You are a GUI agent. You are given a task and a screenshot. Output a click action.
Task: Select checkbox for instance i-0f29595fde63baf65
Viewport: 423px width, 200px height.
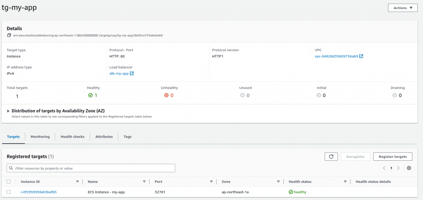coord(9,192)
